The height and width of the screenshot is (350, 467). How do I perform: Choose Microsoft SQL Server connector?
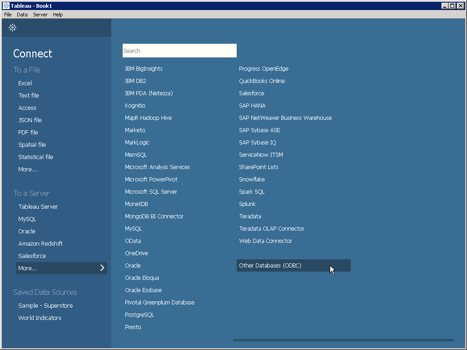pos(151,191)
